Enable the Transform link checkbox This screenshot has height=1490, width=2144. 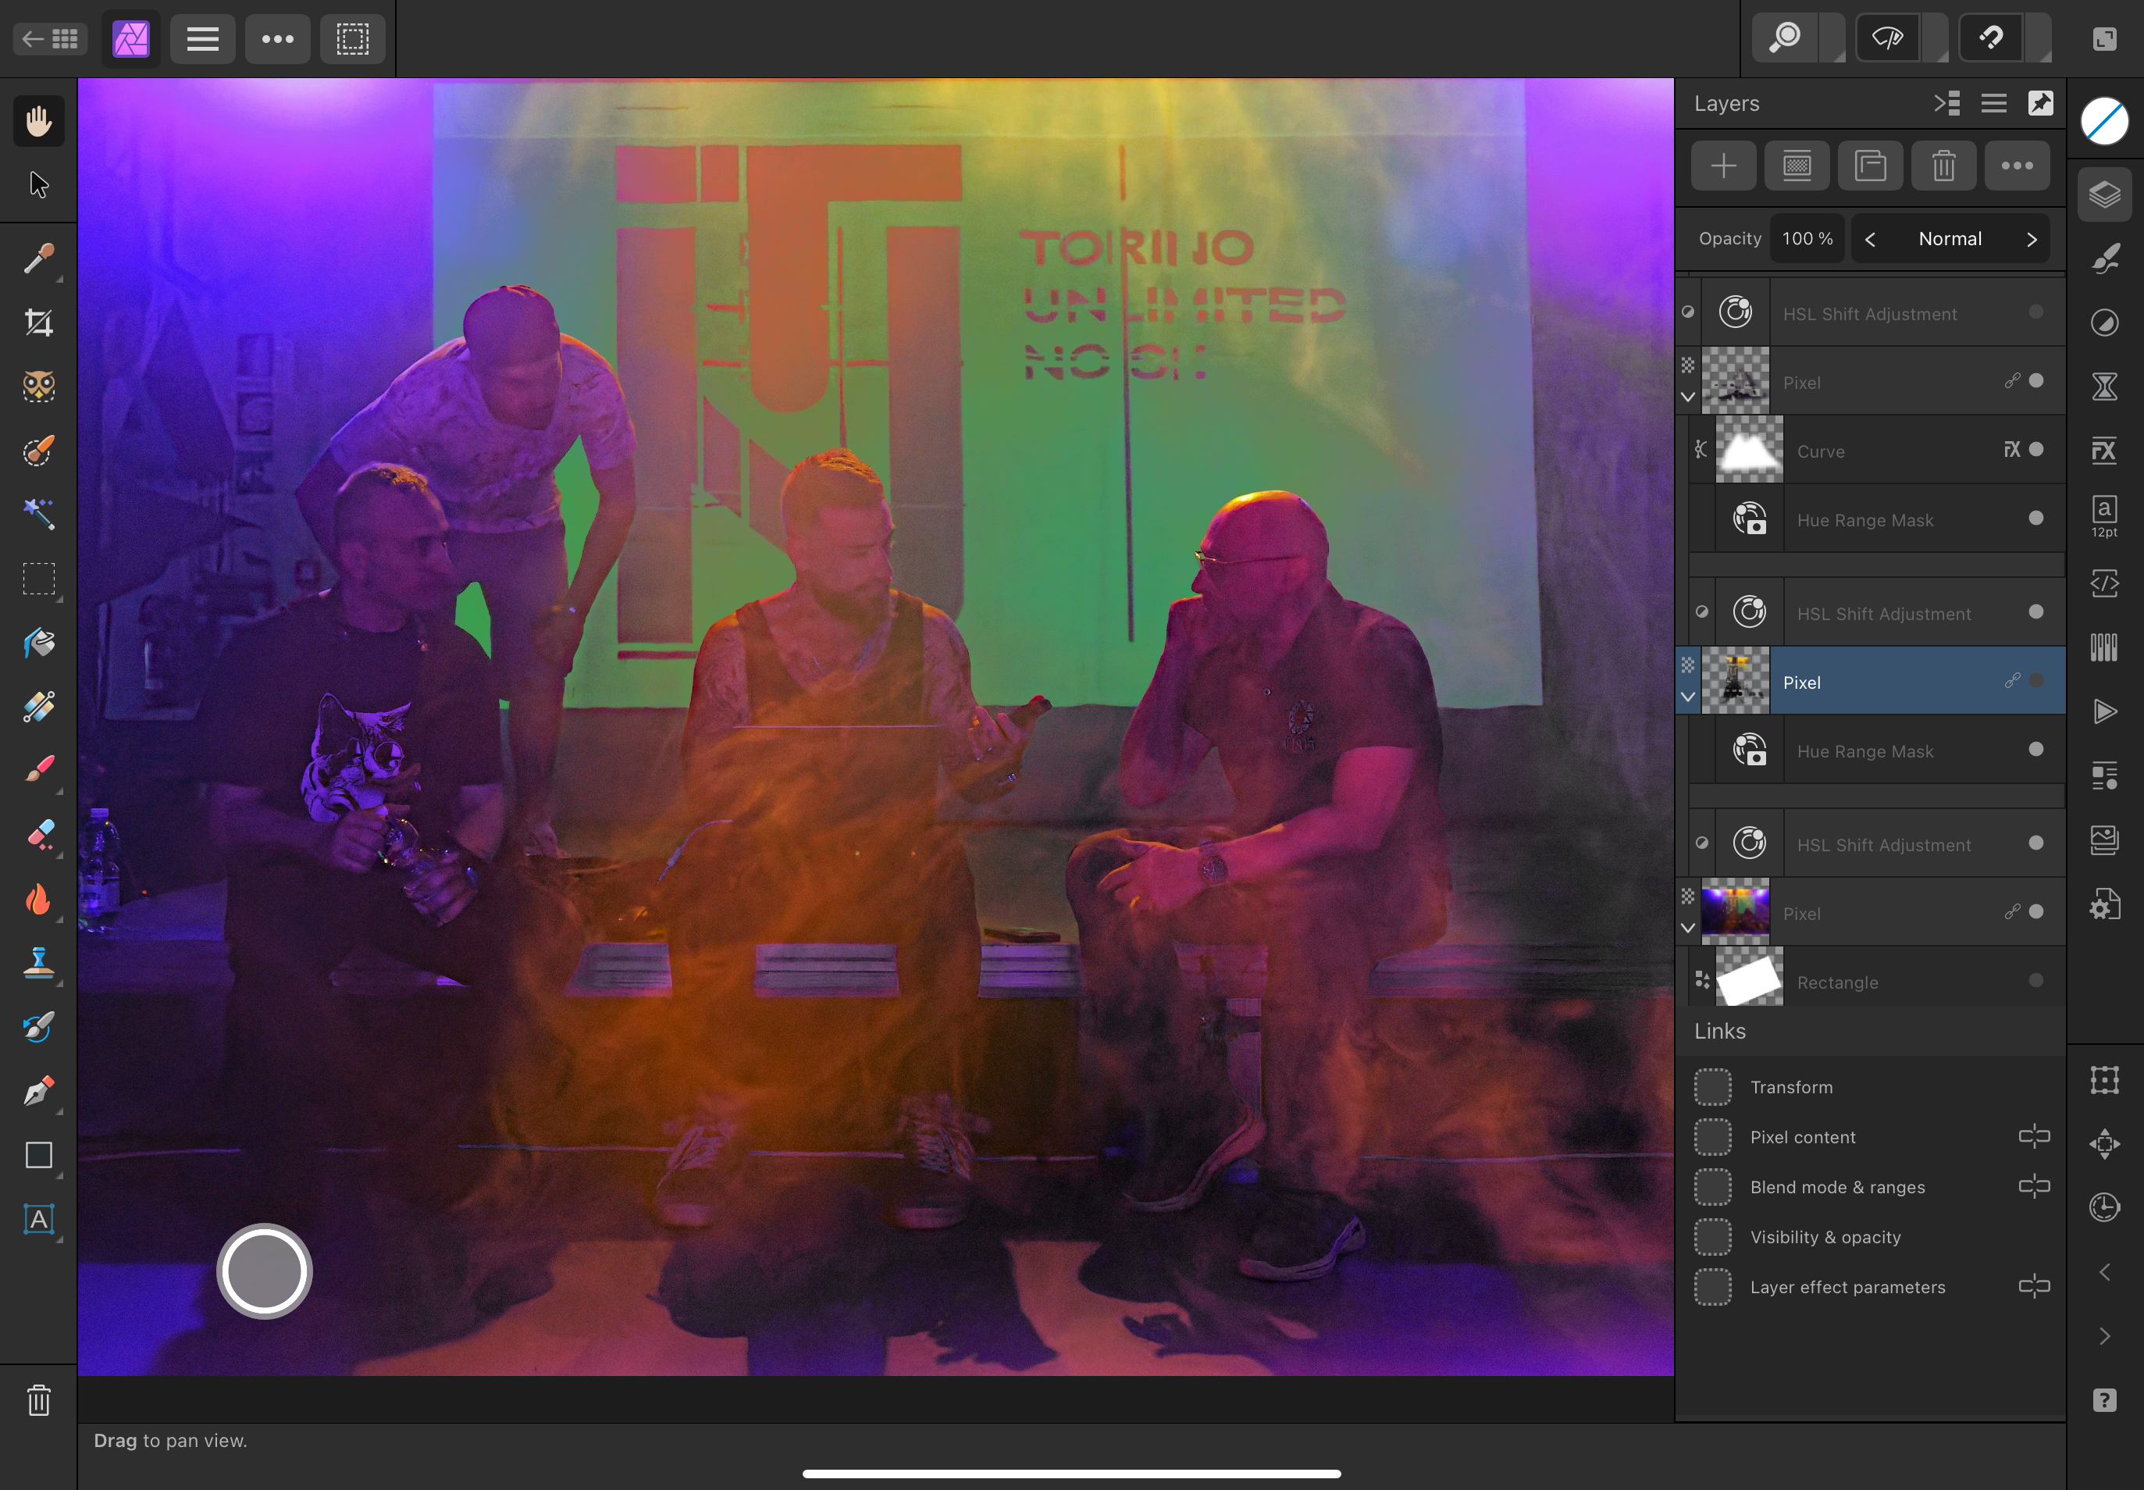(1713, 1088)
